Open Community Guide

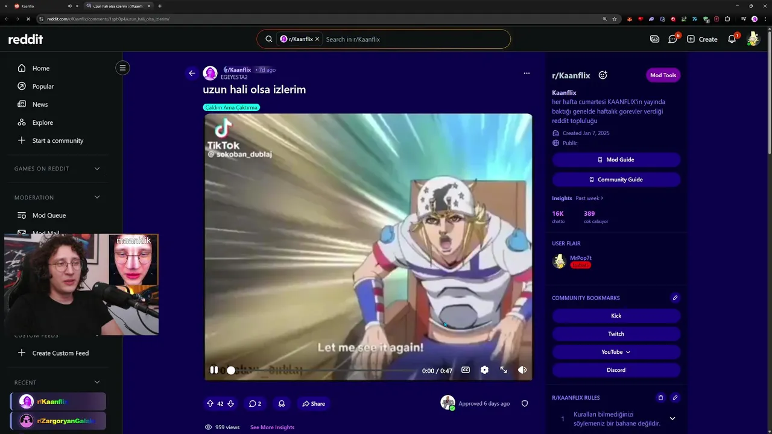tap(616, 180)
